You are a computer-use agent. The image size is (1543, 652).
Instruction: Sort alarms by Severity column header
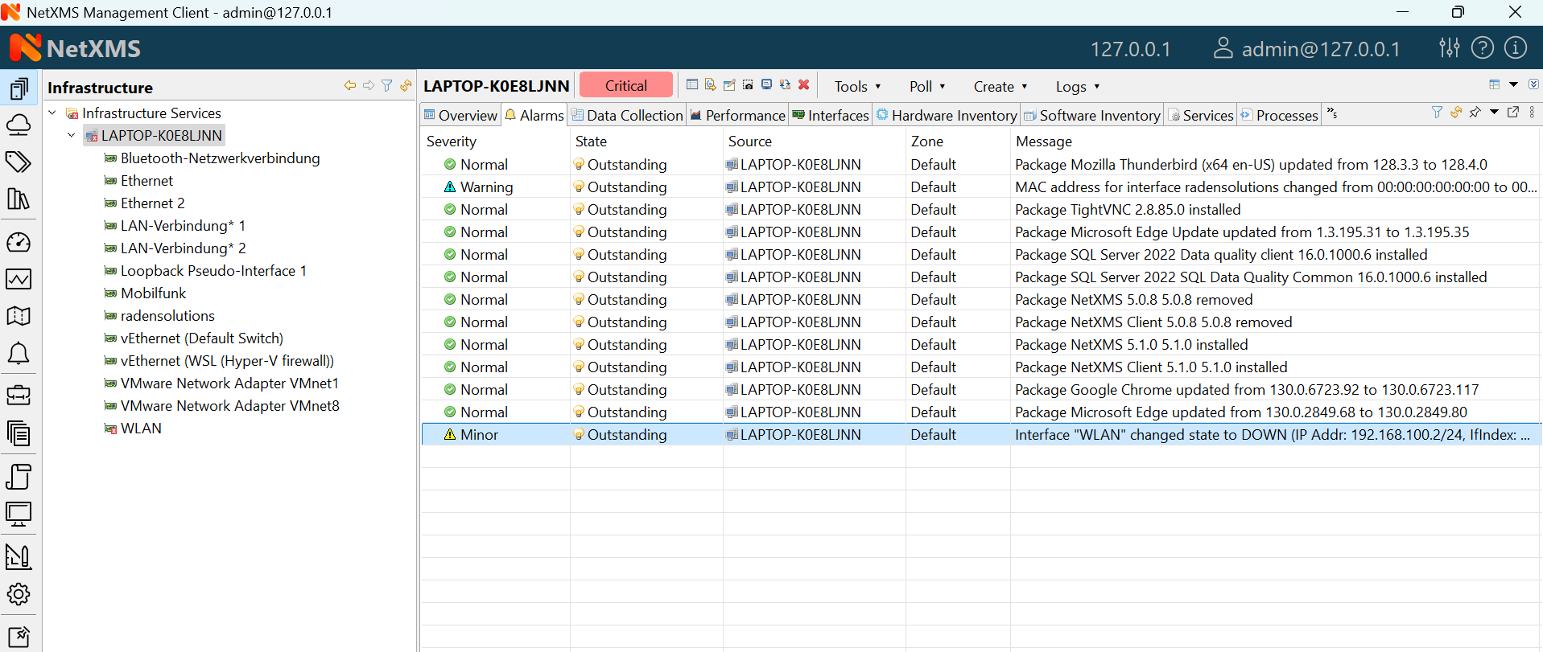(452, 141)
